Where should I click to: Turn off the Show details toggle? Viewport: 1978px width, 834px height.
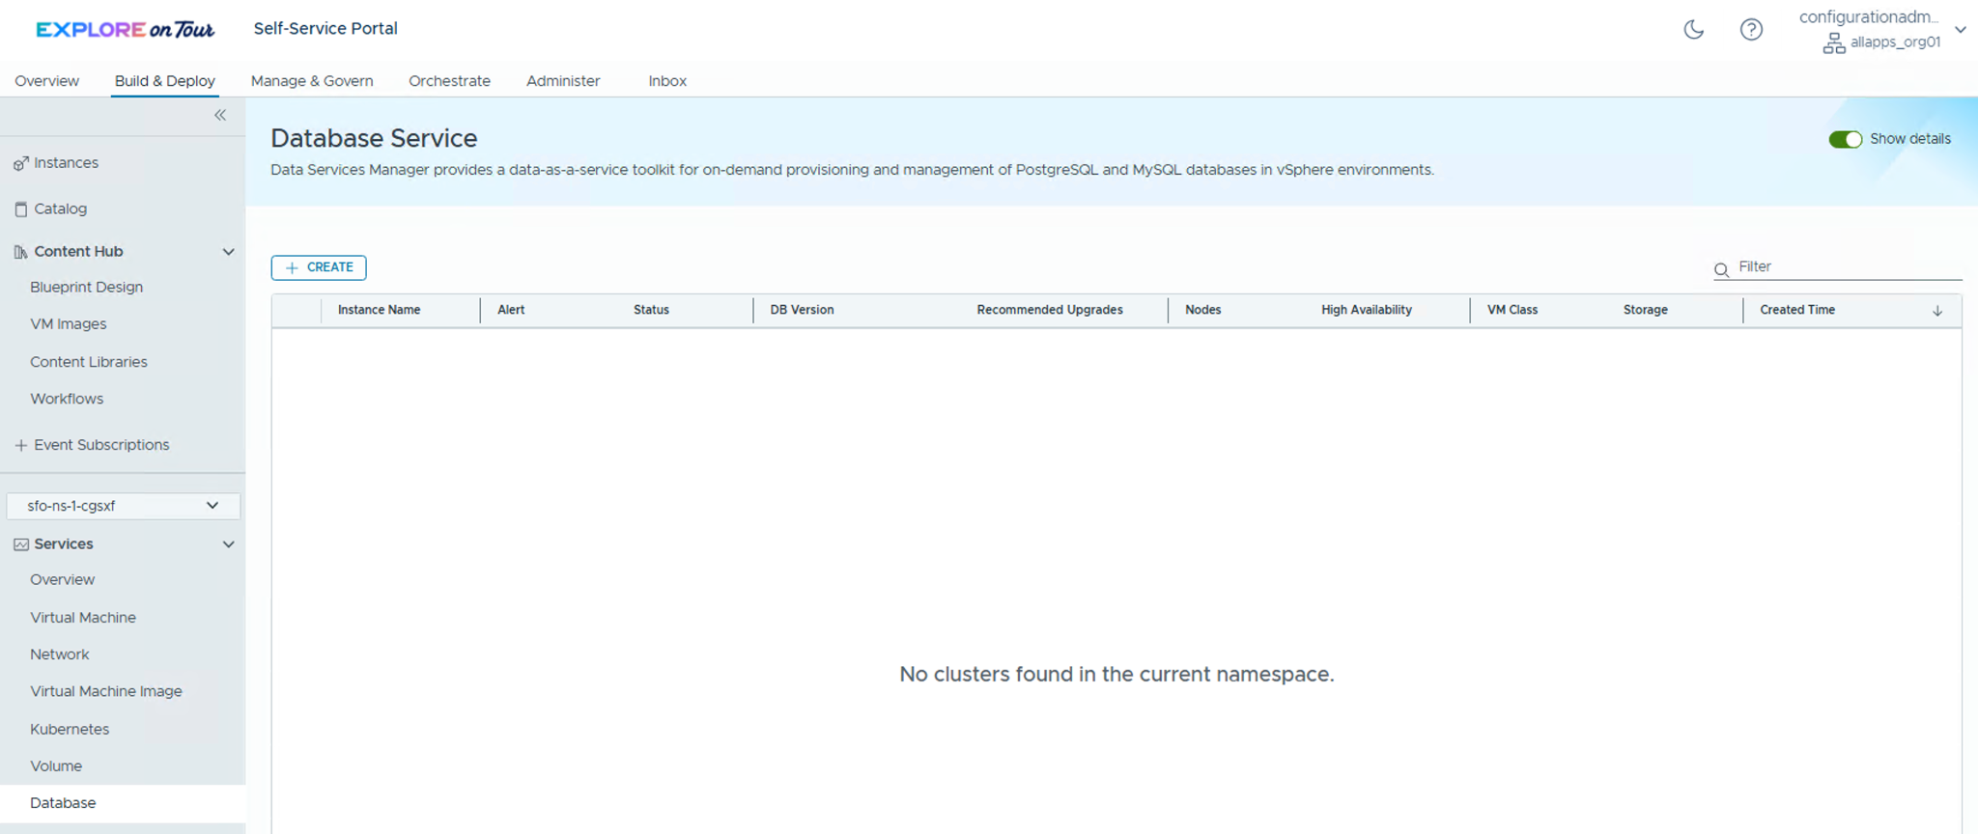click(1845, 140)
